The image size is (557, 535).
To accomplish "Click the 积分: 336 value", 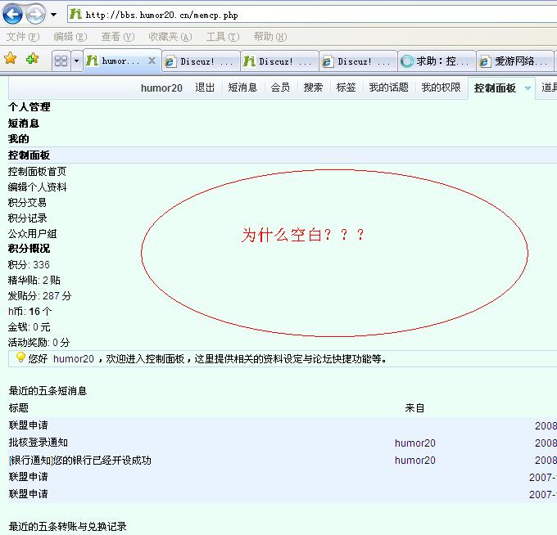I will (x=29, y=265).
